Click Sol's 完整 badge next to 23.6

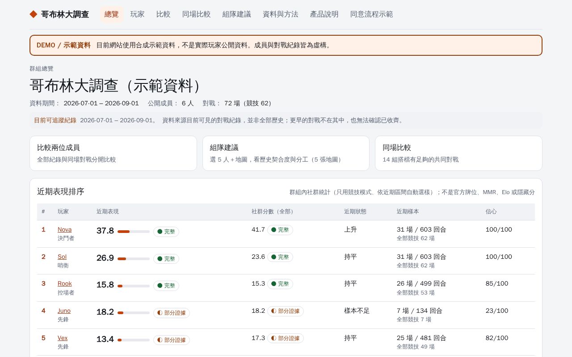280,257
